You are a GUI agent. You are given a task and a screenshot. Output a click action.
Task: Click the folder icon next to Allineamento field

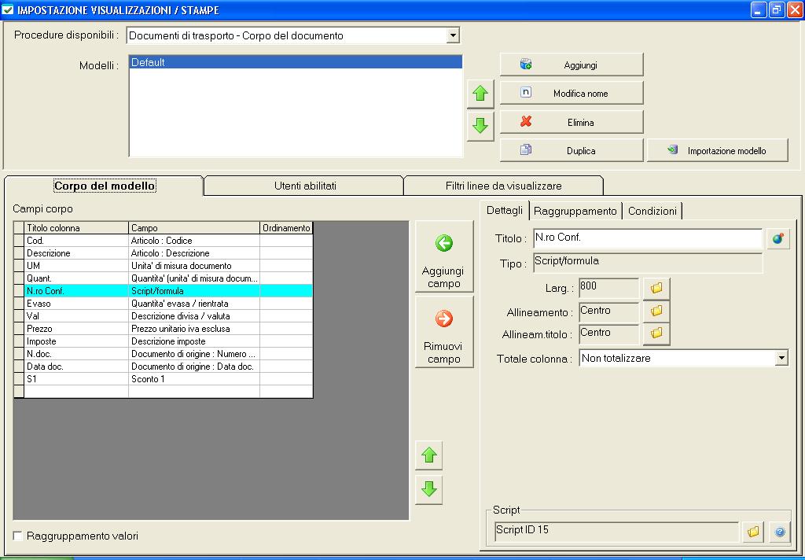pos(656,311)
